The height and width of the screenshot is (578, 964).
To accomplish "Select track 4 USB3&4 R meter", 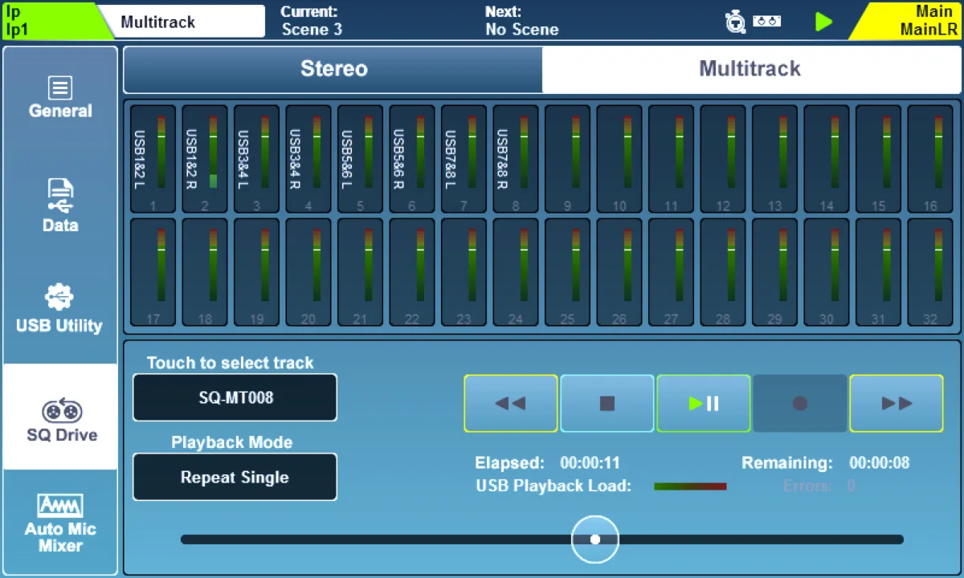I will (x=308, y=159).
